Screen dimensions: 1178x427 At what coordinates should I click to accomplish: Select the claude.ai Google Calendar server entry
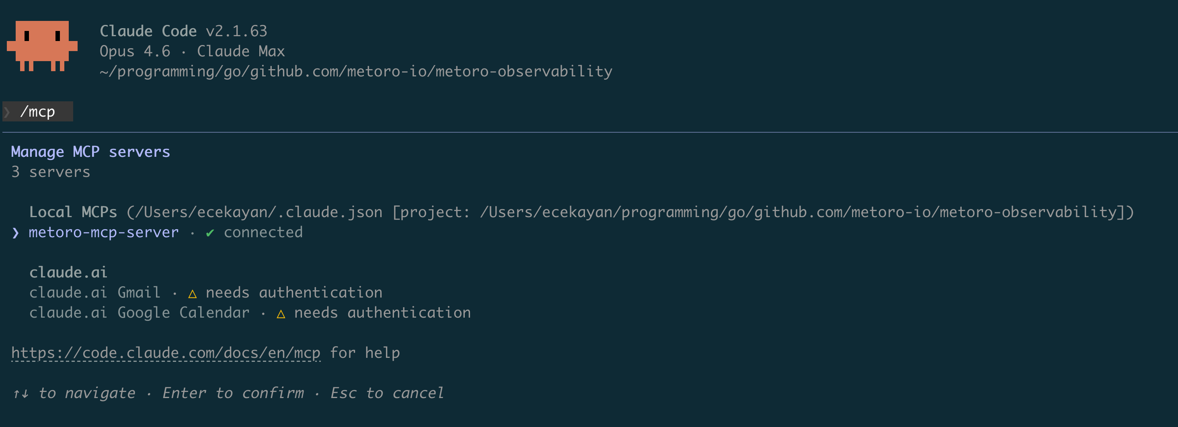coord(250,313)
